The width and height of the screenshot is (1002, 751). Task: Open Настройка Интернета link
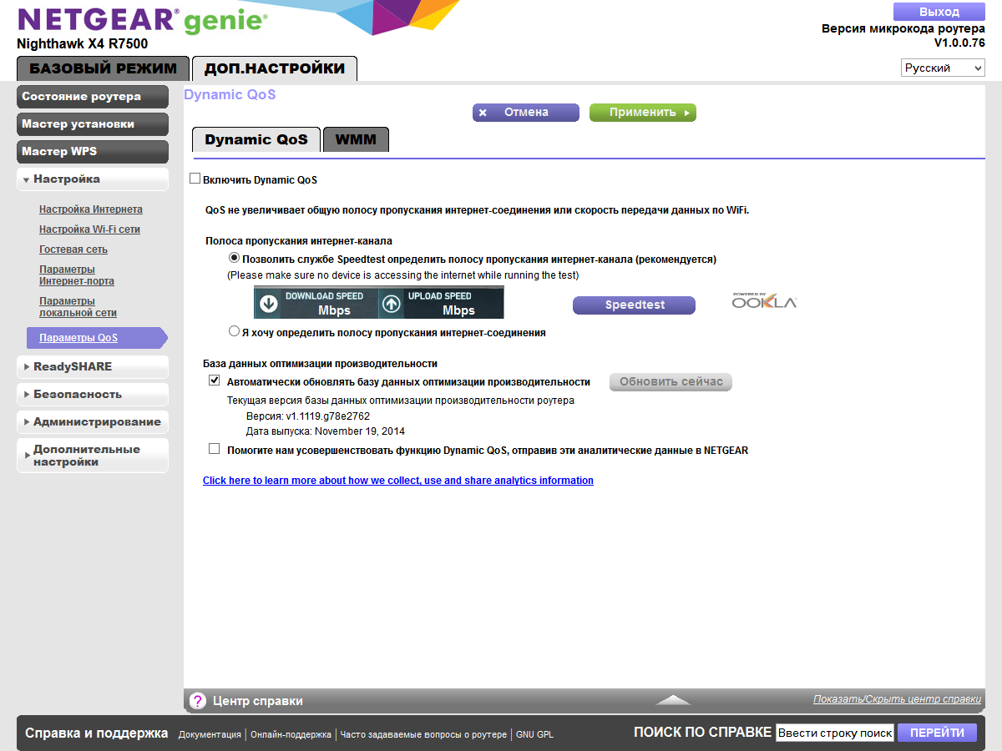[x=91, y=209]
